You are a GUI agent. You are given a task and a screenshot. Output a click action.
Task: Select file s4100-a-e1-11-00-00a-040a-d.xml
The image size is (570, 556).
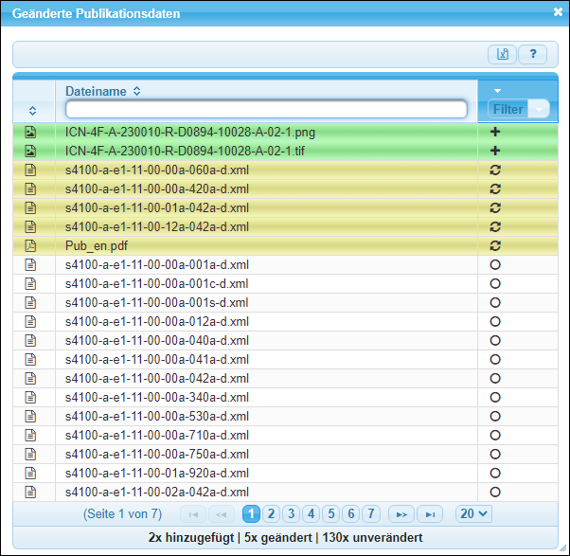pos(157,340)
